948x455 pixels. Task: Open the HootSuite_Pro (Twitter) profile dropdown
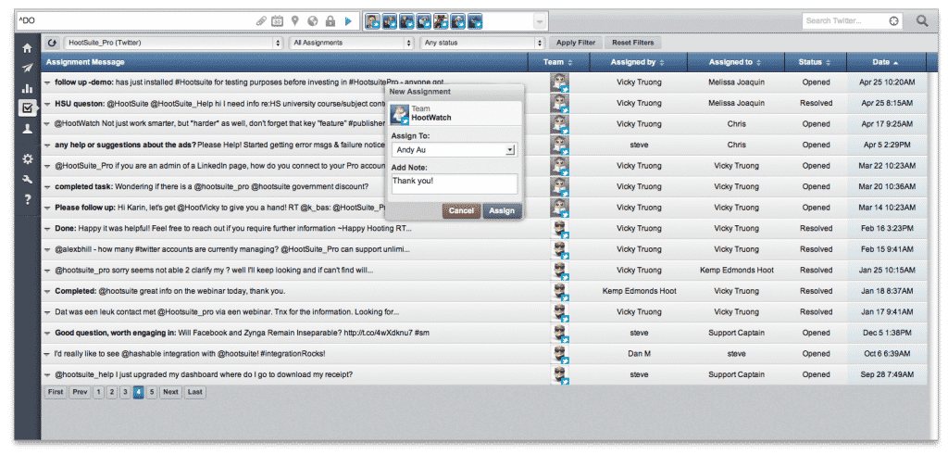point(173,43)
